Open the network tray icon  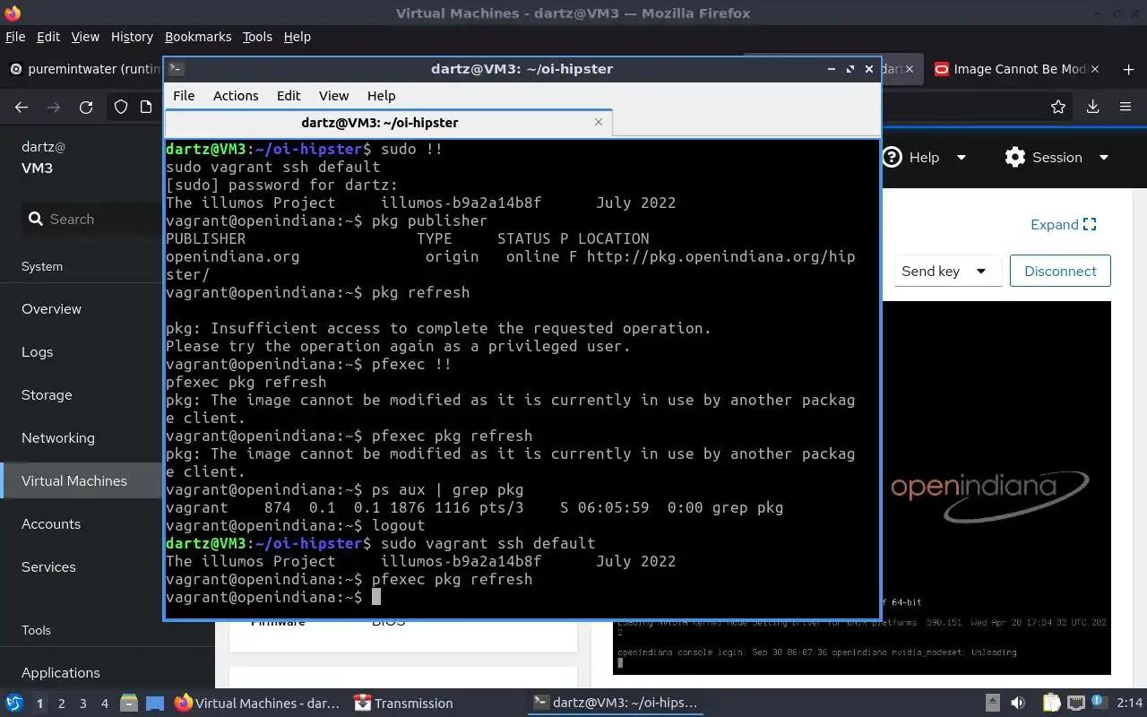[1075, 703]
